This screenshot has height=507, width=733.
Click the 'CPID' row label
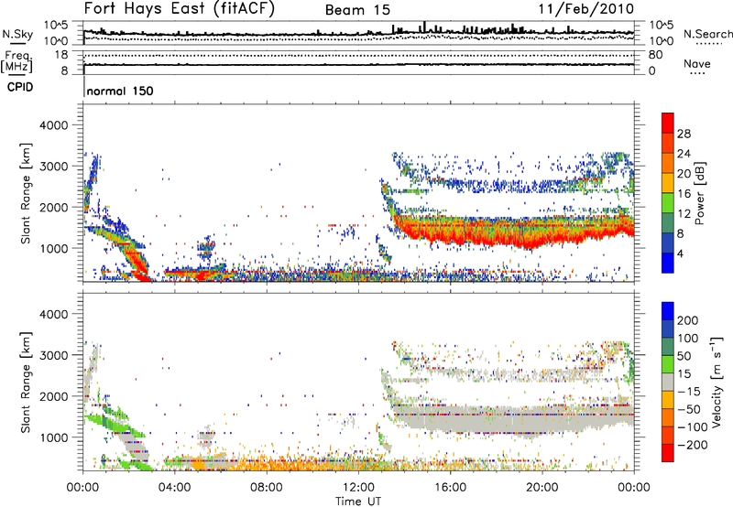20,87
